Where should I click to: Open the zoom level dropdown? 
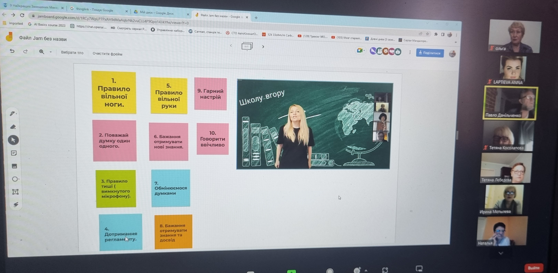(x=51, y=52)
